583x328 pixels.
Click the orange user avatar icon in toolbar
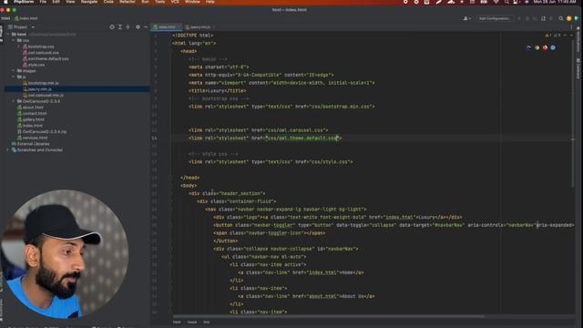pos(568,18)
